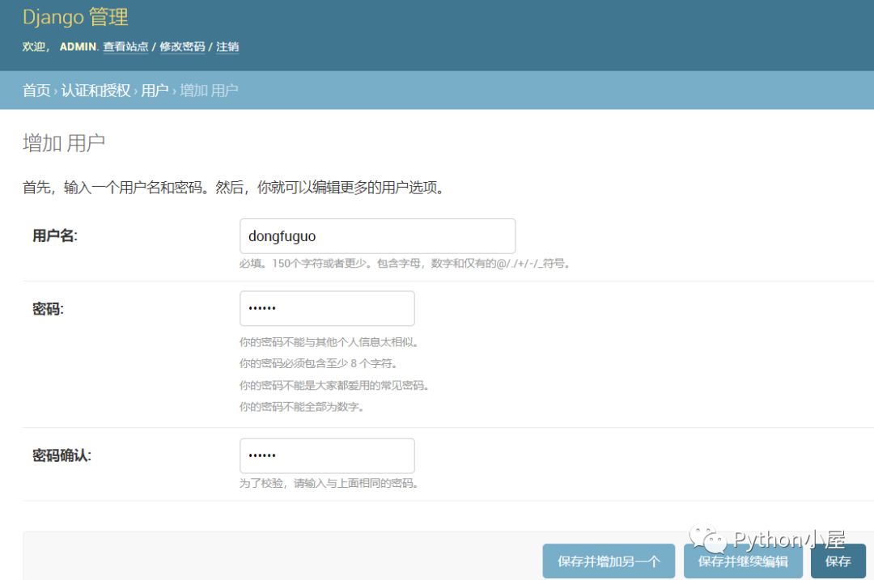
Task: Click the help text 你的密码不能全部为数字
Action: pos(302,407)
